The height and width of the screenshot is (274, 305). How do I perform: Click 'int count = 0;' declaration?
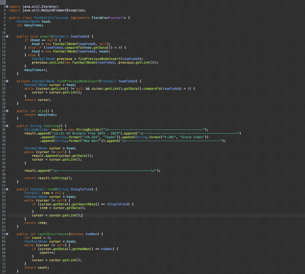tap(38, 238)
